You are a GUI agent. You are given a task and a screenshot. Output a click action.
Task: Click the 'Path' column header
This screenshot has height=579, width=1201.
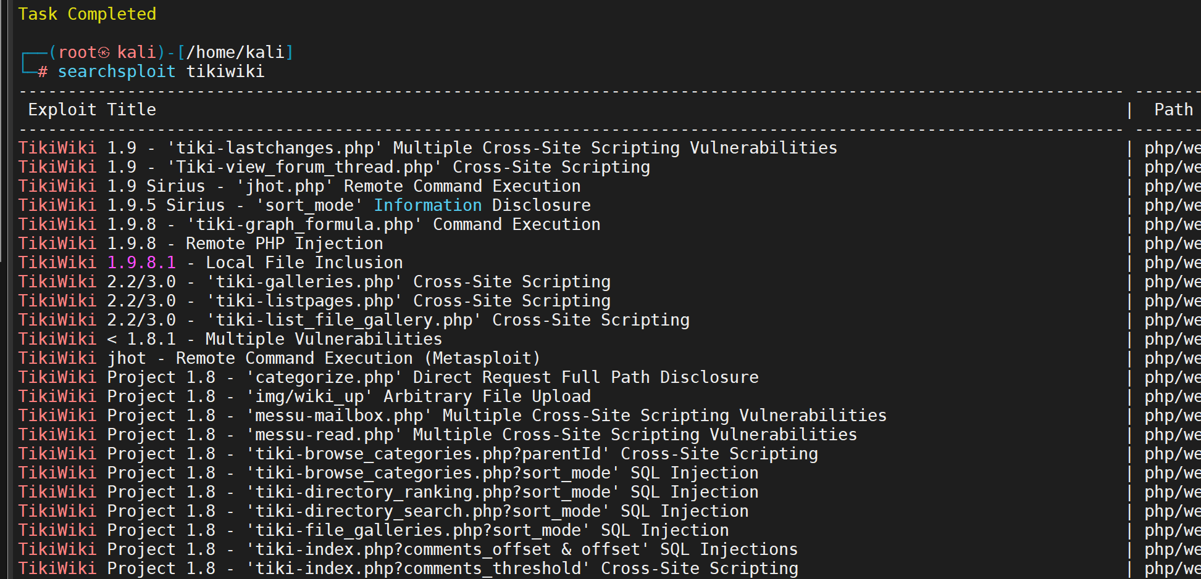[x=1173, y=110]
